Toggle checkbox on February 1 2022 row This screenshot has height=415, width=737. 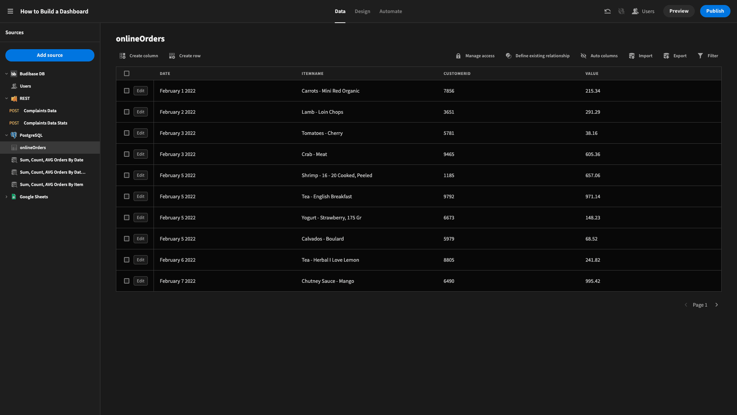pyautogui.click(x=127, y=91)
